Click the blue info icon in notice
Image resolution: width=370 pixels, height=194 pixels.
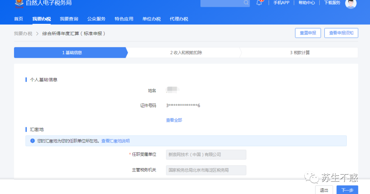(x=33, y=141)
